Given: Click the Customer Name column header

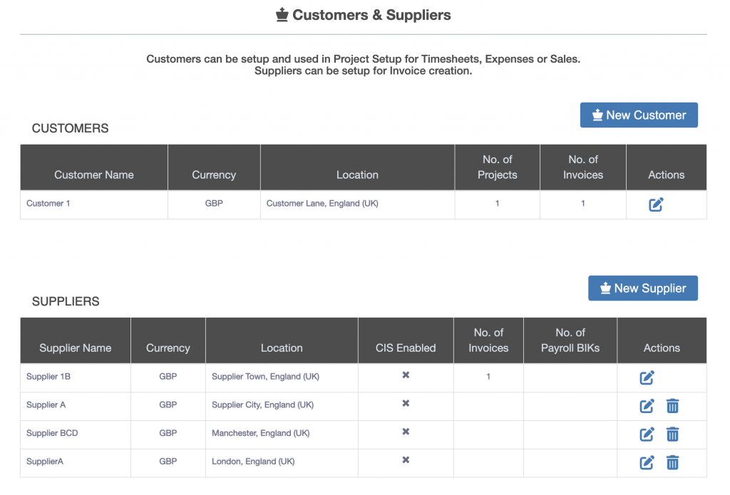Looking at the screenshot, I should tap(94, 174).
